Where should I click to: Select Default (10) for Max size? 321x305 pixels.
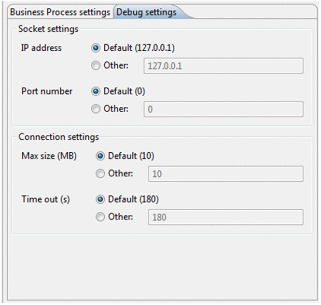tap(100, 156)
